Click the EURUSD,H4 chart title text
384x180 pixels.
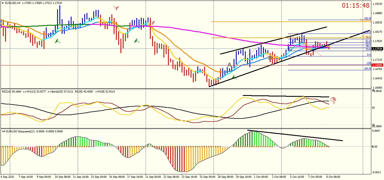point(12,3)
